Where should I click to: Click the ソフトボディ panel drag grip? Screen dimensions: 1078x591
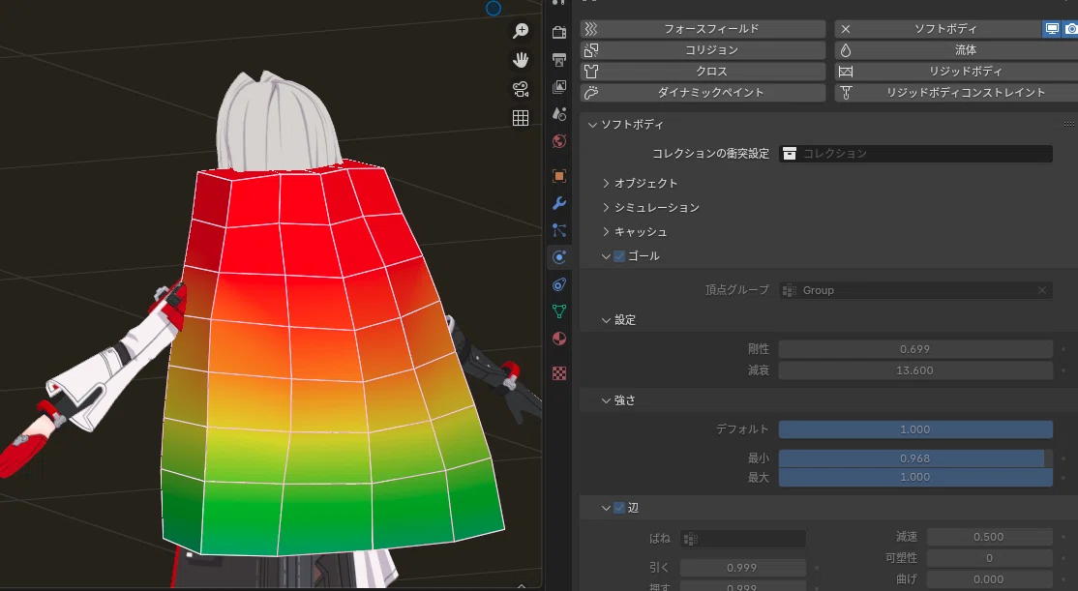(x=1069, y=125)
